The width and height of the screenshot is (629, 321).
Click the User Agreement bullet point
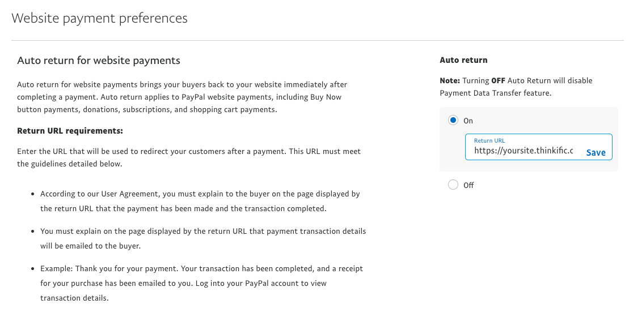(x=200, y=202)
